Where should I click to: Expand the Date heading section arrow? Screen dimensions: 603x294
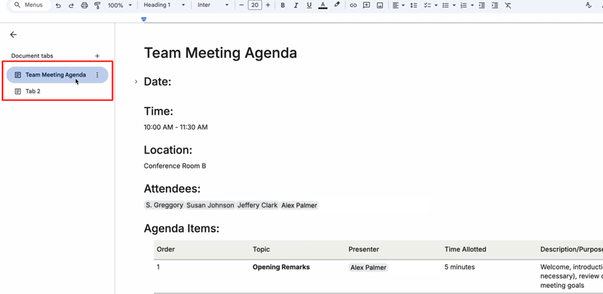[136, 82]
